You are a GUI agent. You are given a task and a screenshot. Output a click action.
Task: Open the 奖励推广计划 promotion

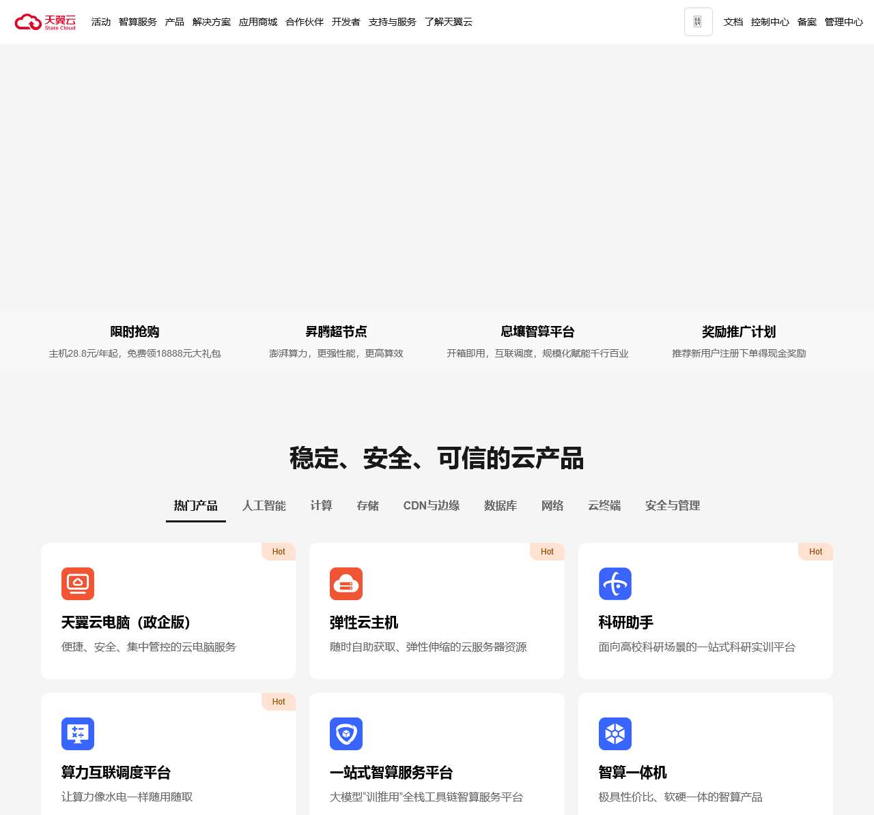(739, 332)
